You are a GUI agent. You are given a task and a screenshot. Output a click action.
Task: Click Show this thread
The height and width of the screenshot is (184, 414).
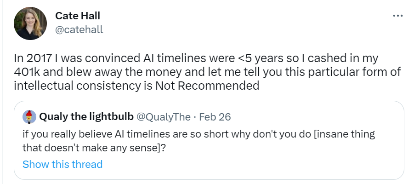tap(62, 164)
